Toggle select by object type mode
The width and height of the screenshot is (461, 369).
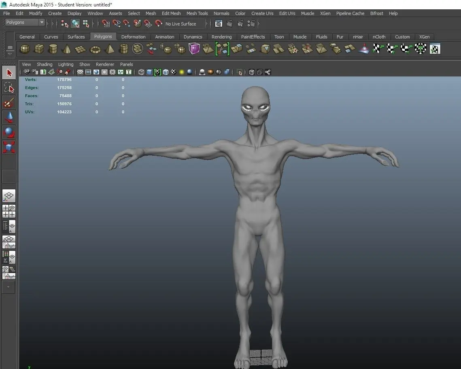click(x=75, y=24)
